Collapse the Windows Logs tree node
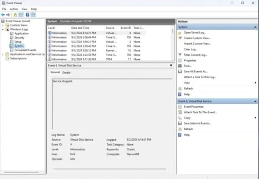The image size is (259, 179). tap(2, 30)
